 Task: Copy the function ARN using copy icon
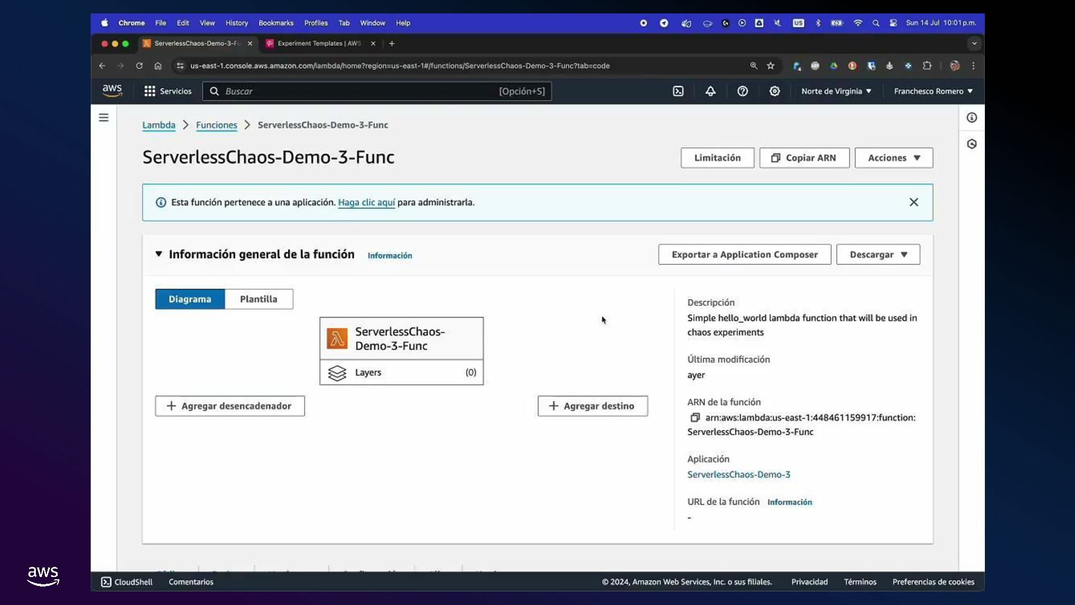coord(695,417)
